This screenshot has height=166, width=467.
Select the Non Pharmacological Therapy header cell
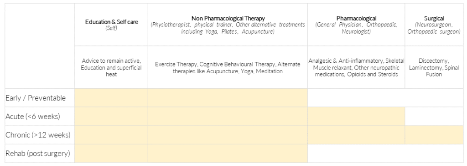228,25
